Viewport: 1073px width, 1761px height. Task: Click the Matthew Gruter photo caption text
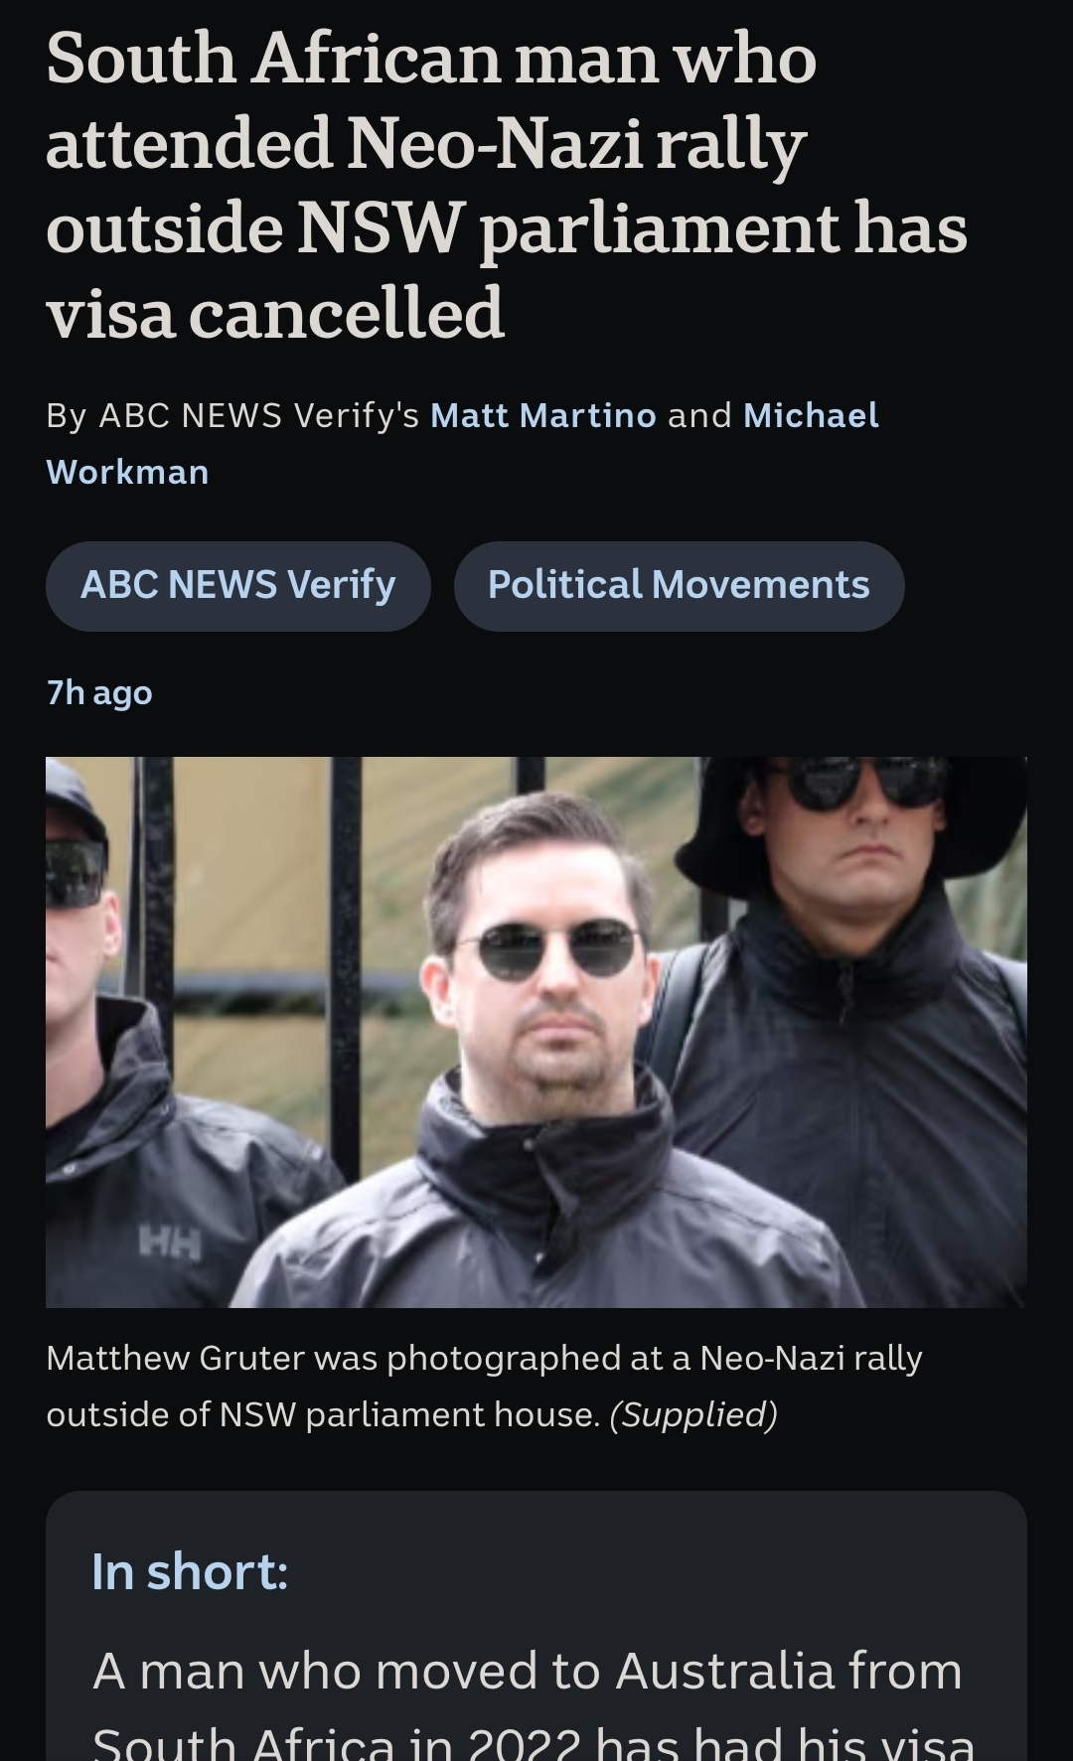485,1386
